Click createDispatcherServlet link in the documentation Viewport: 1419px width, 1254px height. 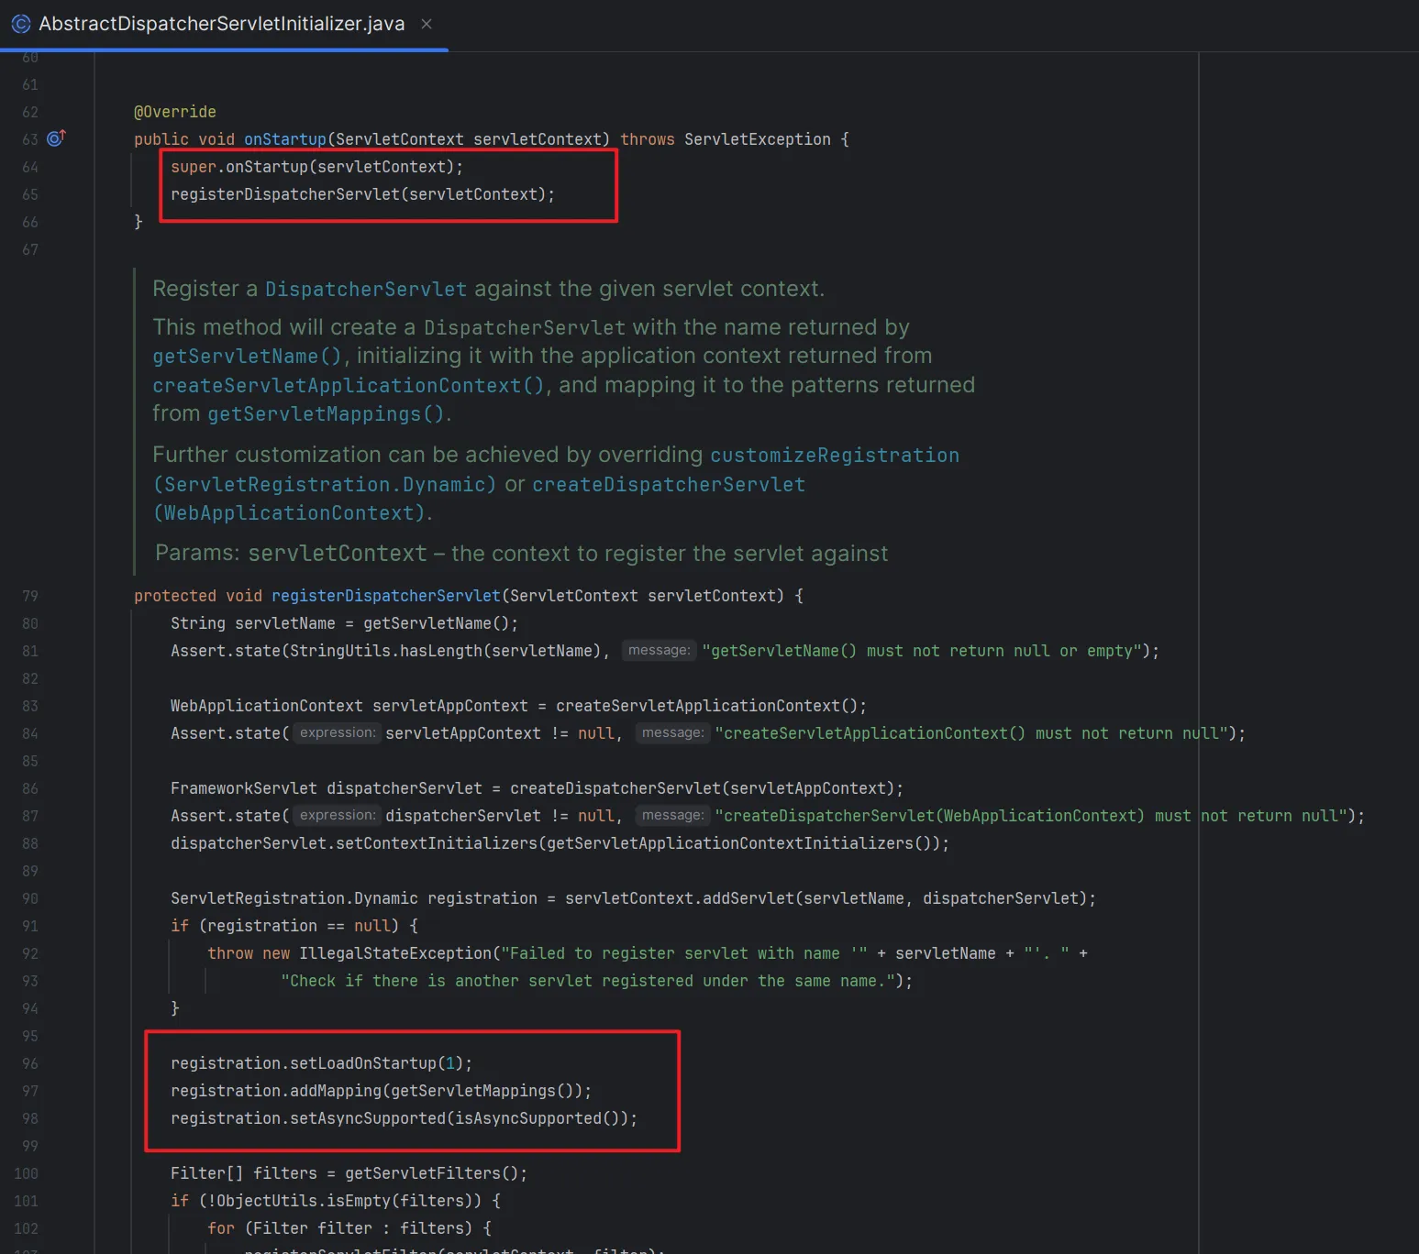pos(668,485)
